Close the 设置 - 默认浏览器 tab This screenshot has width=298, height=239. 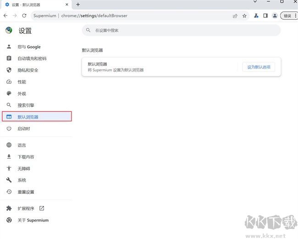(x=67, y=5)
